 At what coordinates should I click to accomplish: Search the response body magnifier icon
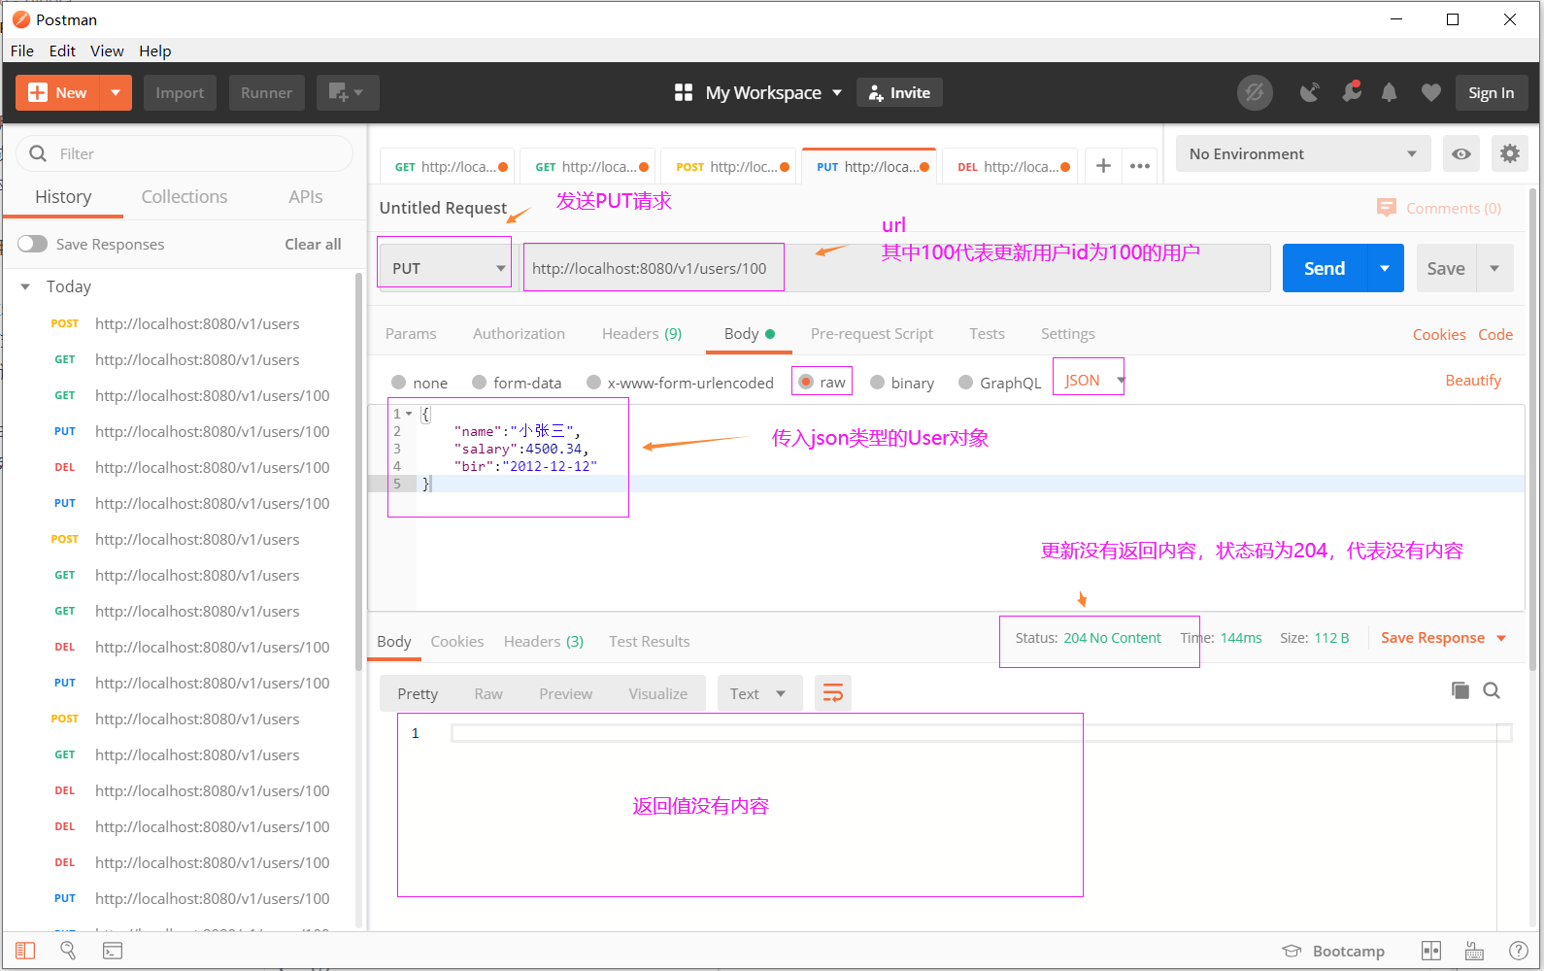click(x=1493, y=690)
